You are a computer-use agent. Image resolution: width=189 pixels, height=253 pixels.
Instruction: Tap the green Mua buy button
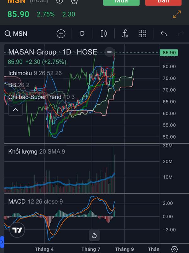click(x=121, y=2)
